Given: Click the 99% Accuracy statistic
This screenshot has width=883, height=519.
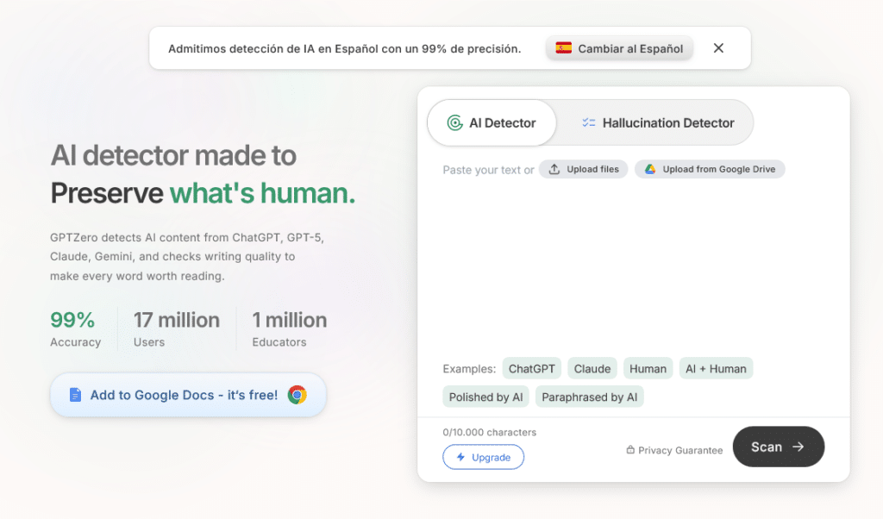Looking at the screenshot, I should (x=76, y=328).
